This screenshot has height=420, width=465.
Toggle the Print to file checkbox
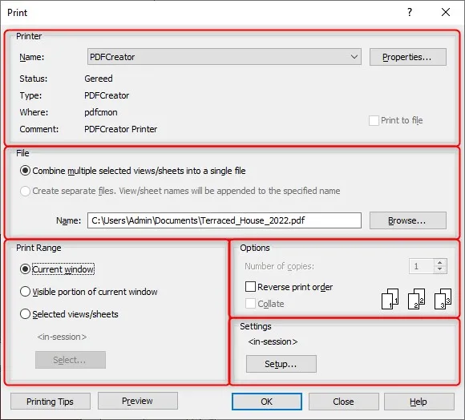click(x=374, y=121)
